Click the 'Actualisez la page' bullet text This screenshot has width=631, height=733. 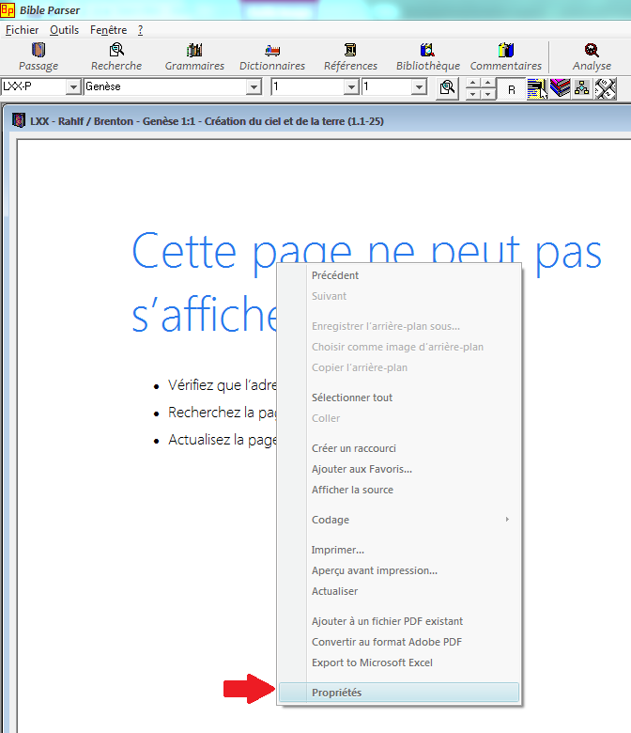(x=223, y=440)
